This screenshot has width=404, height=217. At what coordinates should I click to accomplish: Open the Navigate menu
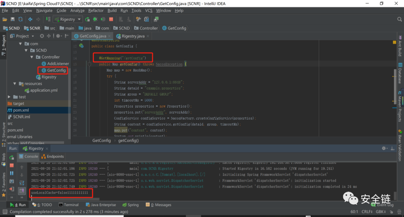tap(44, 10)
